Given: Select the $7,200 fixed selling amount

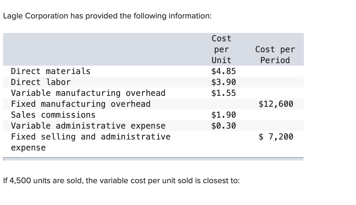Looking at the screenshot, I should pyautogui.click(x=276, y=137).
